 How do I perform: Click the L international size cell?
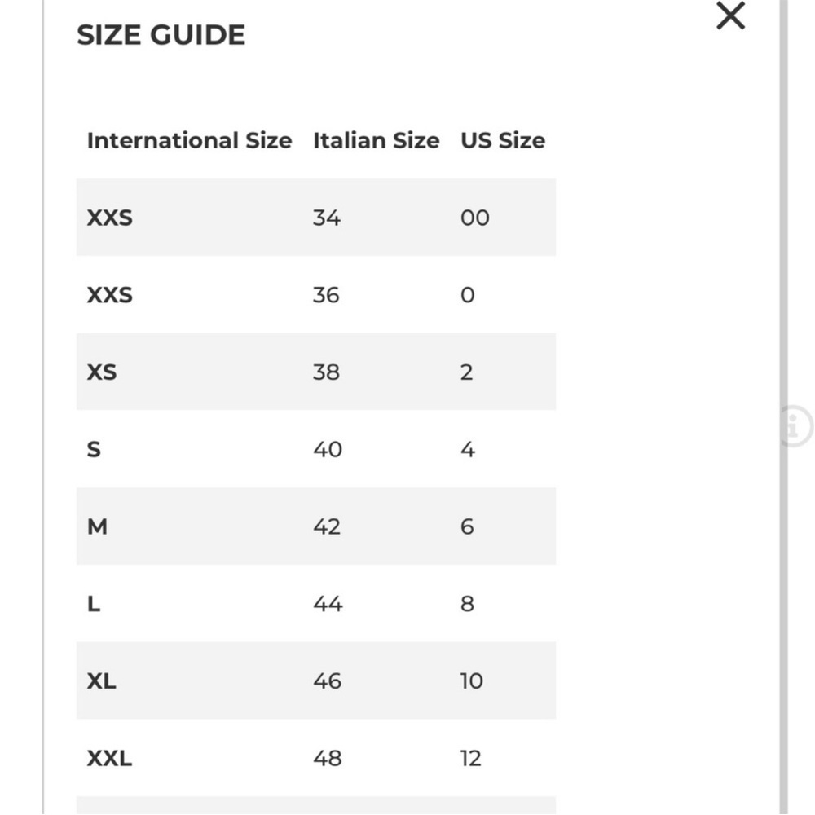(94, 604)
